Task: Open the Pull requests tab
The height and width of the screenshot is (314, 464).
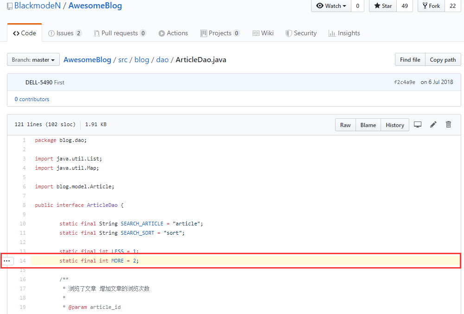Action: [x=120, y=33]
